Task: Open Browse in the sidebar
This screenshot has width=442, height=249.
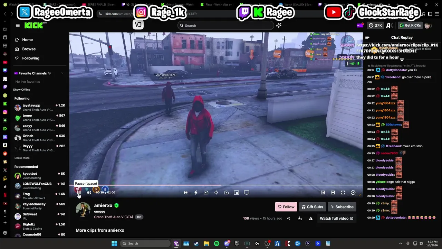Action: [25, 49]
